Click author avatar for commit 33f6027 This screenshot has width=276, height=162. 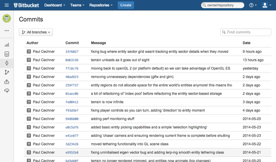click(x=29, y=52)
